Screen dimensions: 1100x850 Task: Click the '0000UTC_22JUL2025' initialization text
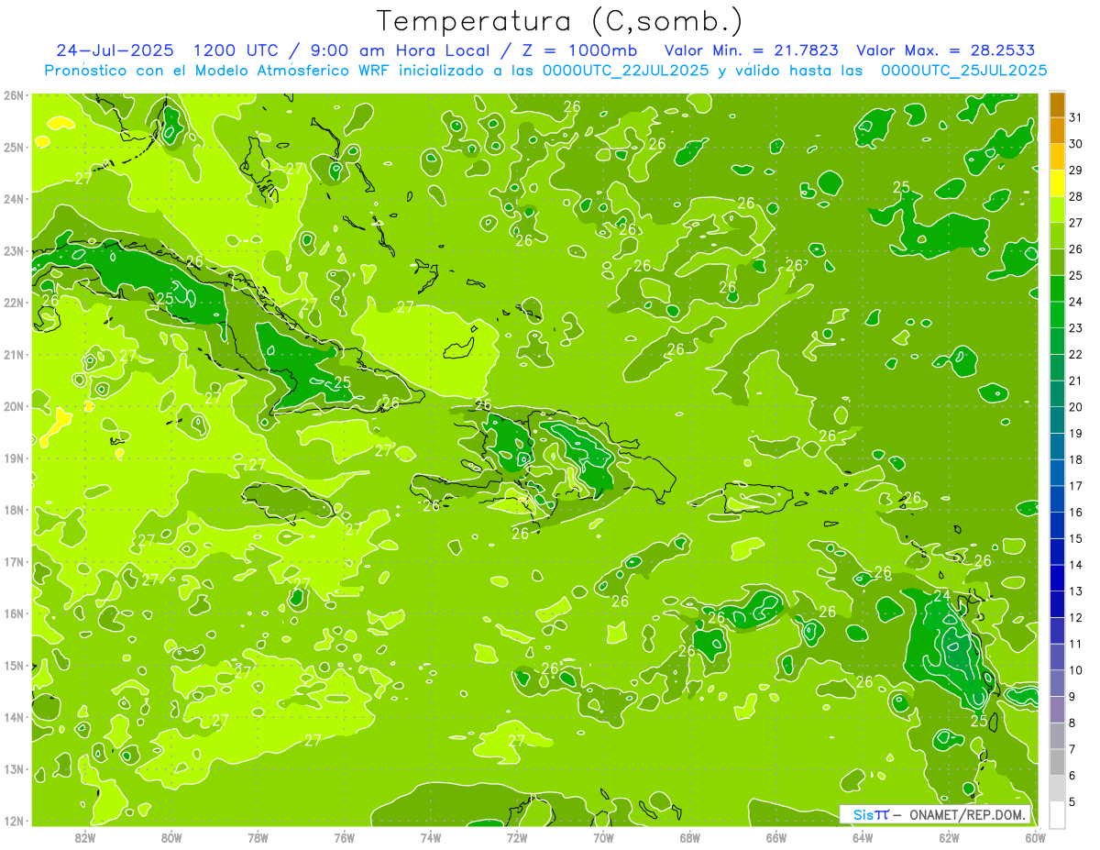[625, 70]
